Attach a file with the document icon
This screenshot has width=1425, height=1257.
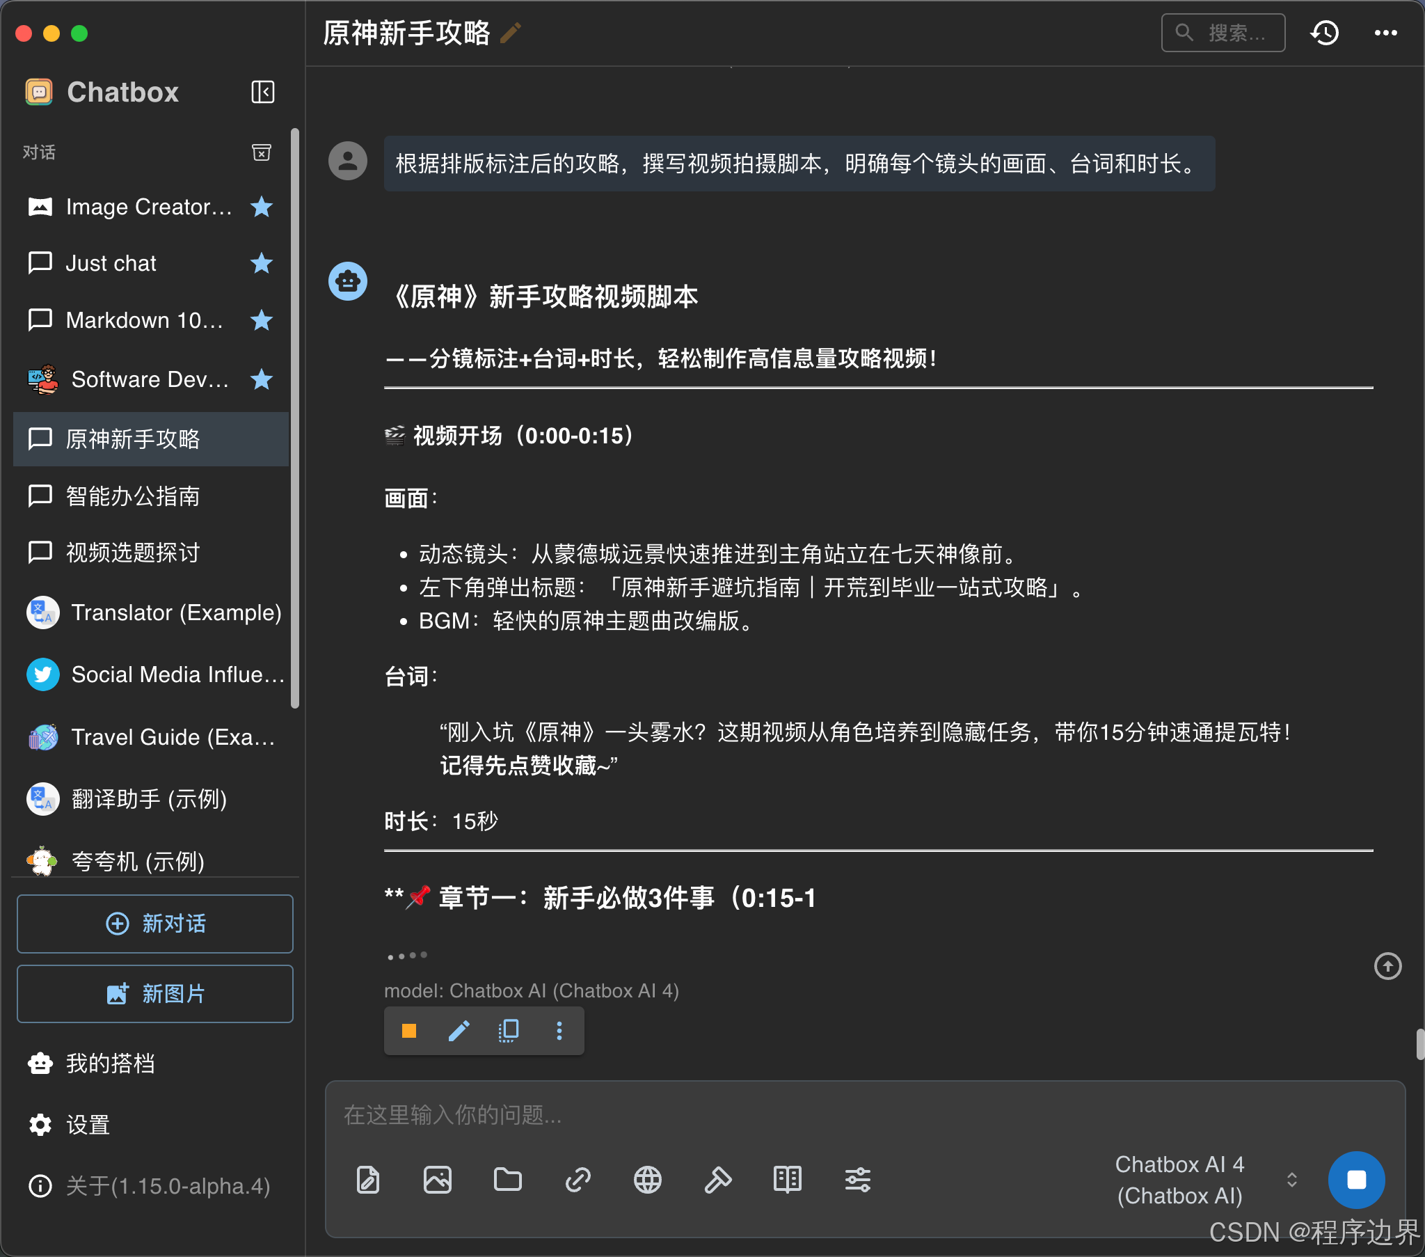pyautogui.click(x=368, y=1180)
